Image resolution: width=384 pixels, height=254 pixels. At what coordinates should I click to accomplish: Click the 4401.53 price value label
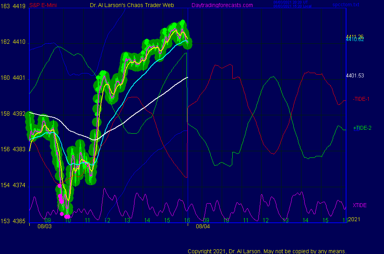point(355,75)
